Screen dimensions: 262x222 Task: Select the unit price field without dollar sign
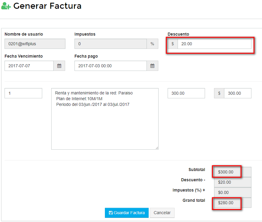pyautogui.click(x=186, y=93)
